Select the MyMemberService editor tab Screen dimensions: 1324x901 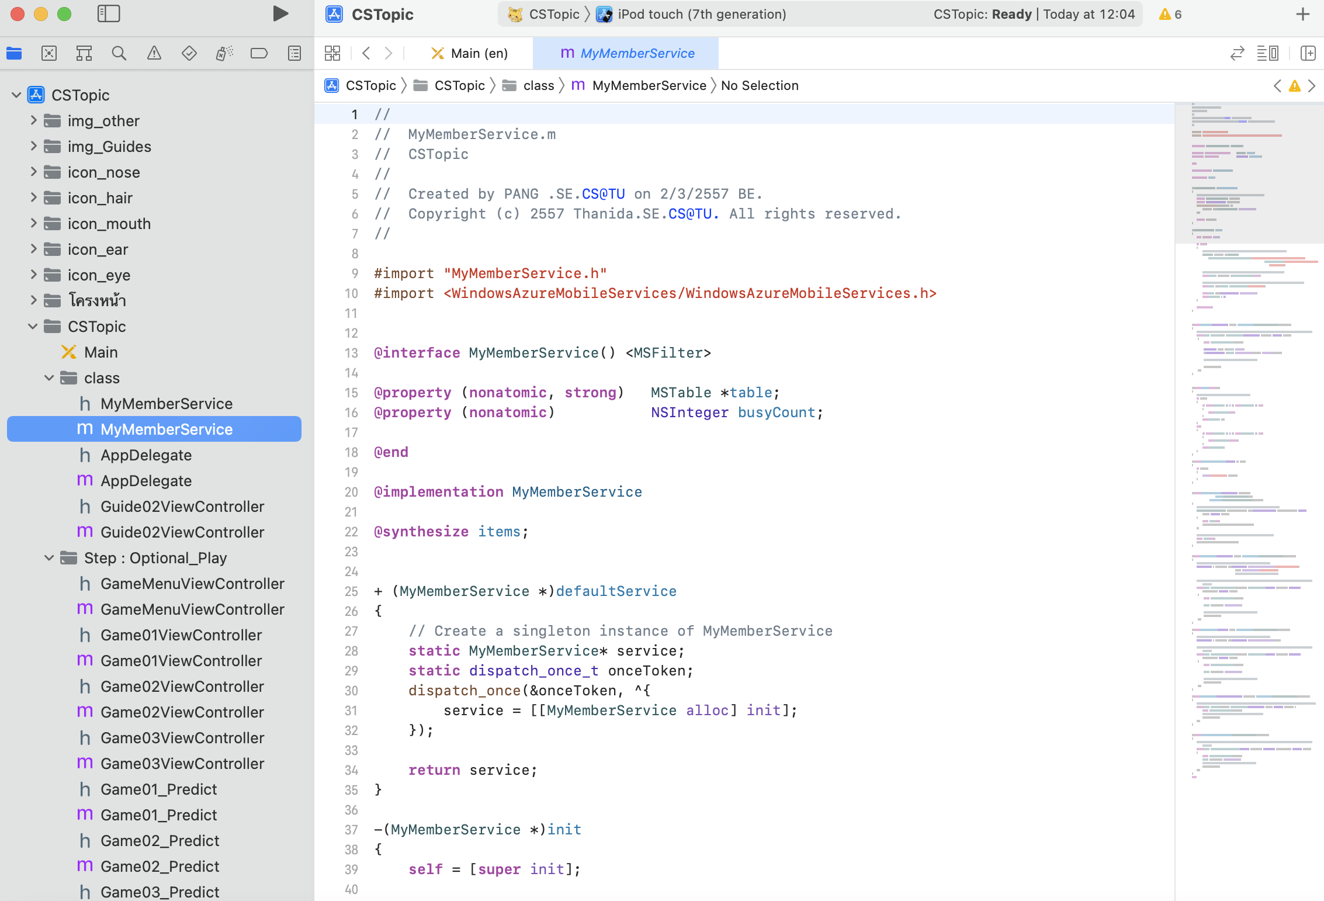click(x=626, y=54)
